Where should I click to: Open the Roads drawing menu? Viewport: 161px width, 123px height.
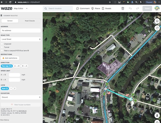point(107,8)
